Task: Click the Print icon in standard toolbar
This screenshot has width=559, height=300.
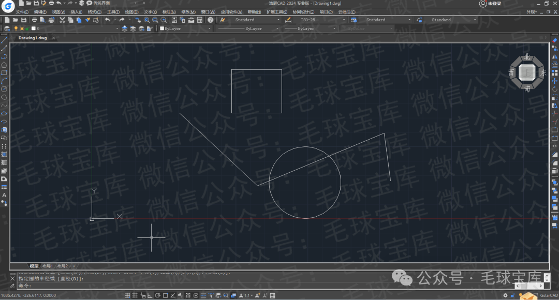Action: point(34,20)
